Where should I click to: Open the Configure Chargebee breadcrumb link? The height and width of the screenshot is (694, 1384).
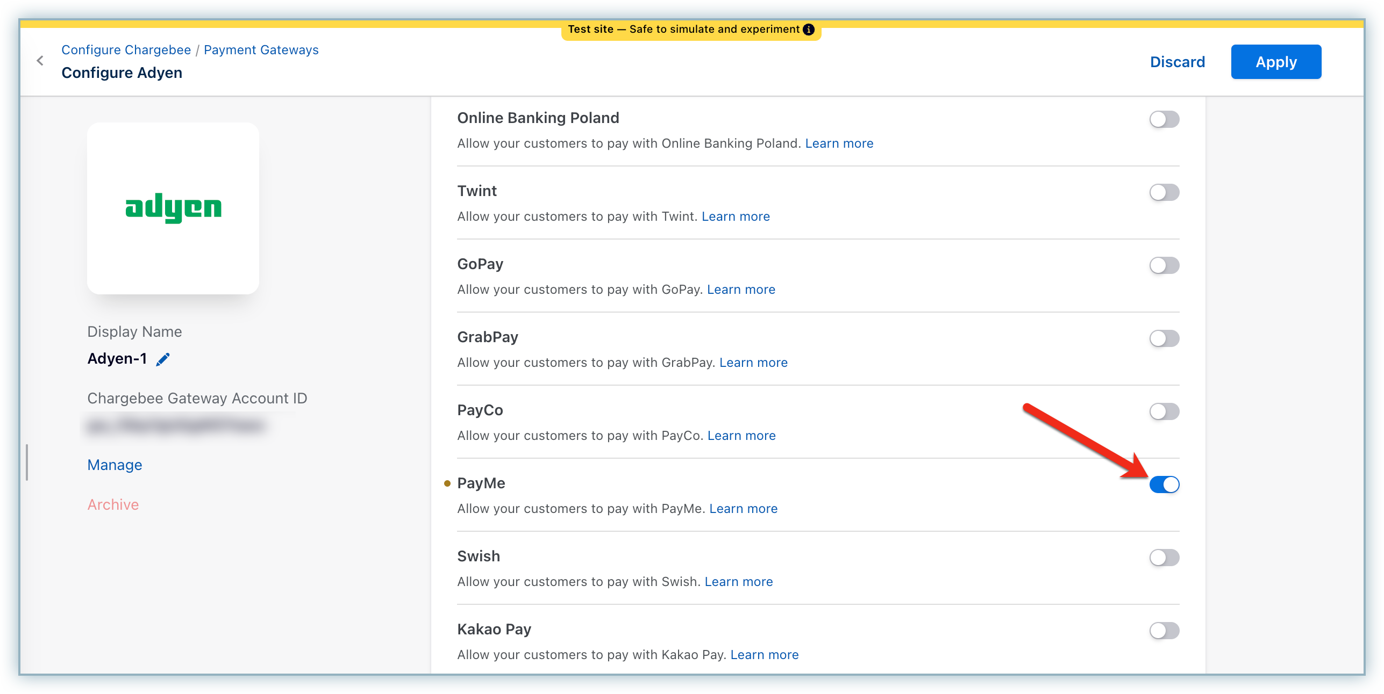(126, 50)
